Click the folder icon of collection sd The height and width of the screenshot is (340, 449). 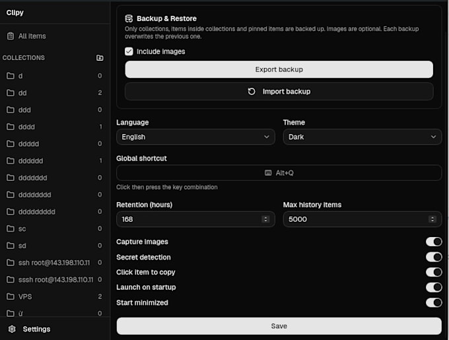[11, 246]
